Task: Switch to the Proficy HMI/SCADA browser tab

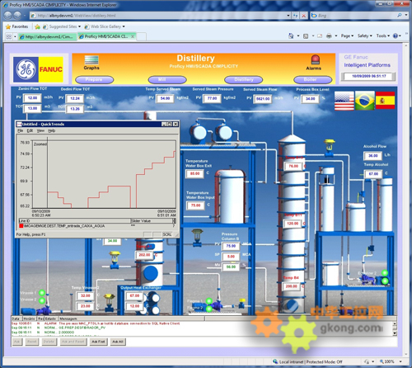Action: click(106, 36)
